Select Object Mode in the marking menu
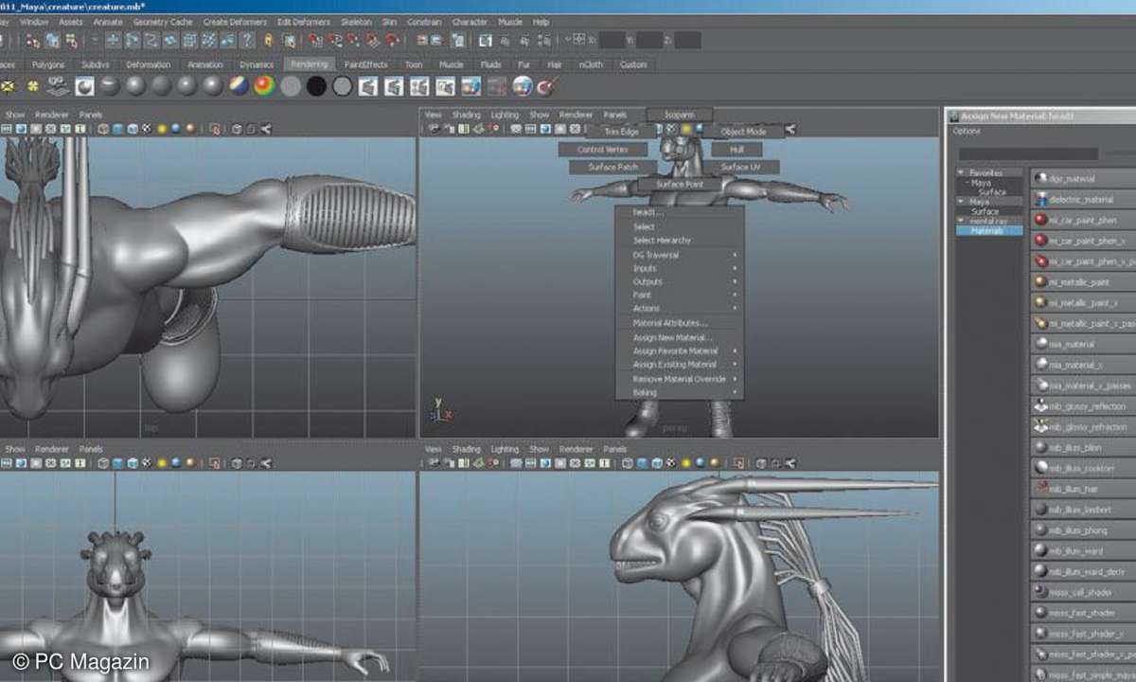1136x682 pixels. (x=743, y=132)
